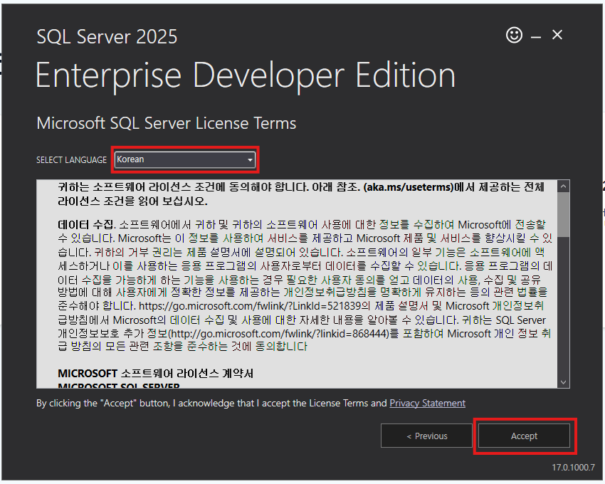Click the 'SELECT LANGUAGE' label
This screenshot has width=605, height=484.
click(x=71, y=159)
